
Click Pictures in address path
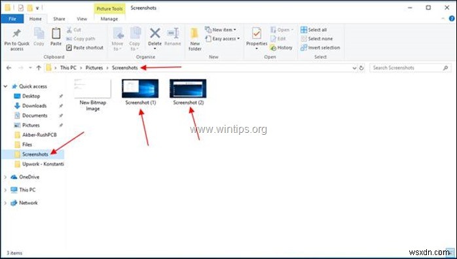tap(94, 68)
